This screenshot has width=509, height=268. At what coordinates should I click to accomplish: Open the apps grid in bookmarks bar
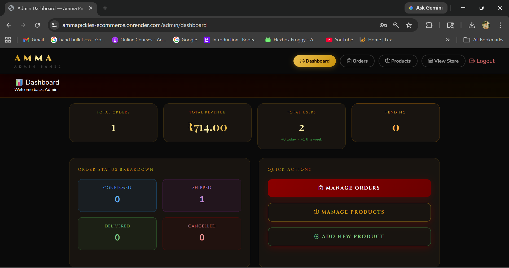click(8, 40)
